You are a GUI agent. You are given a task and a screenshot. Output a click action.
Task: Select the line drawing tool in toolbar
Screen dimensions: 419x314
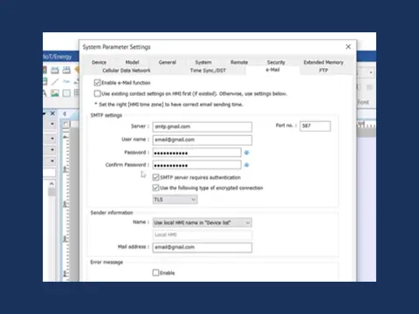click(x=55, y=82)
